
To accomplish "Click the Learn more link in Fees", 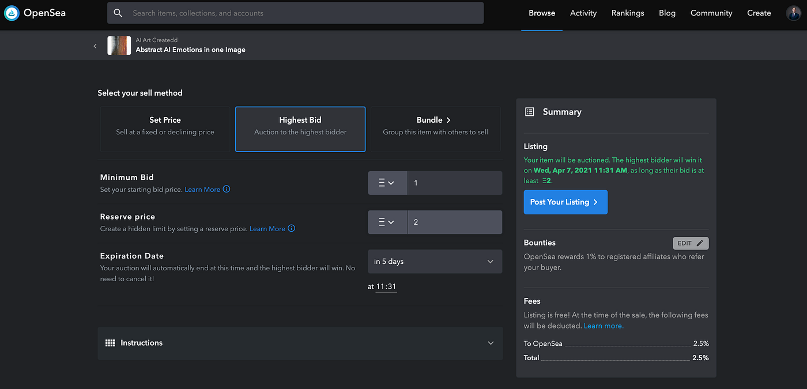I will 604,326.
